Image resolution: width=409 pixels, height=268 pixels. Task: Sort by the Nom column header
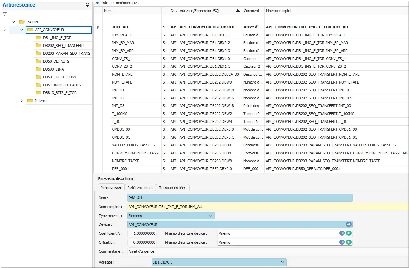click(x=132, y=11)
